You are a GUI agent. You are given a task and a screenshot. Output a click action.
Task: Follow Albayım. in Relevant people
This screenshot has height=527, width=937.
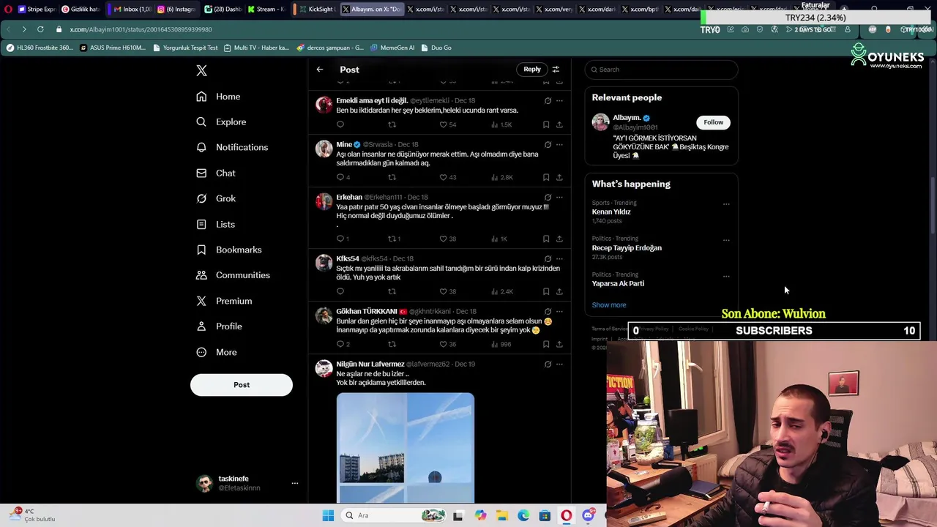pos(713,122)
